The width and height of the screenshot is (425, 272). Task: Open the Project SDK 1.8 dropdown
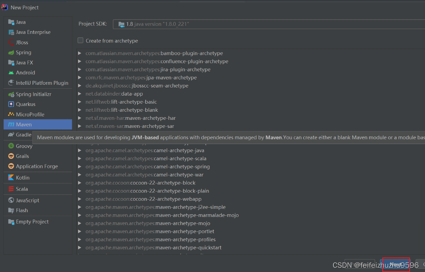[x=269, y=24]
